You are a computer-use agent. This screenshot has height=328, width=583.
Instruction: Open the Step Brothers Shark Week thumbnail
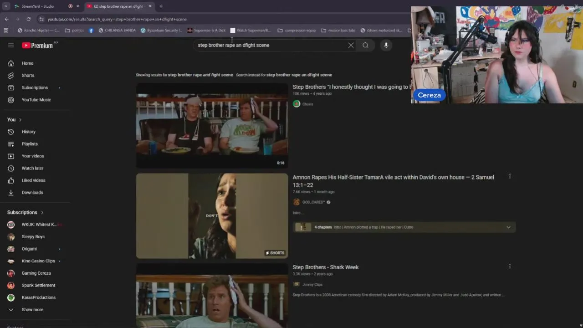coord(212,295)
